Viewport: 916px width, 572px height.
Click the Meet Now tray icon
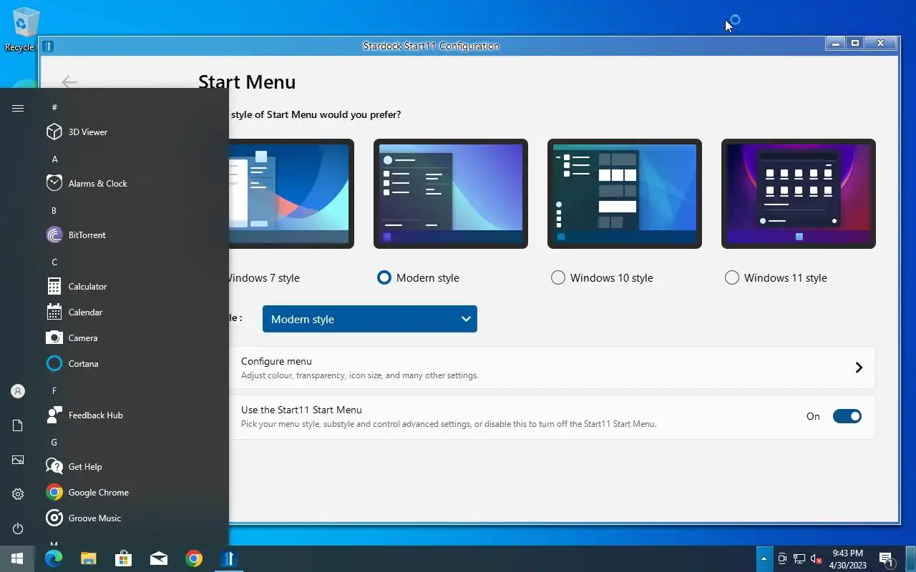pos(782,558)
